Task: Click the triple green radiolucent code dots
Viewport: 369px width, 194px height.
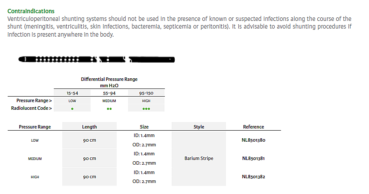Action: tap(146, 108)
